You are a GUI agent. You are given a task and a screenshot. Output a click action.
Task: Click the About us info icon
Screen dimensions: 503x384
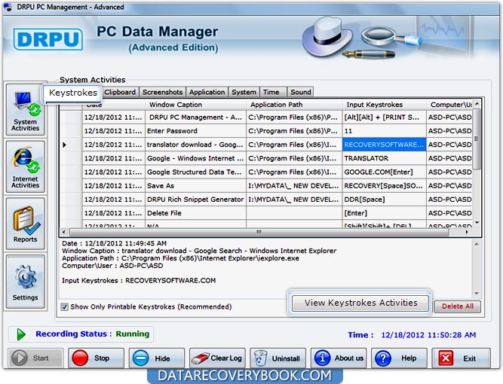(323, 358)
